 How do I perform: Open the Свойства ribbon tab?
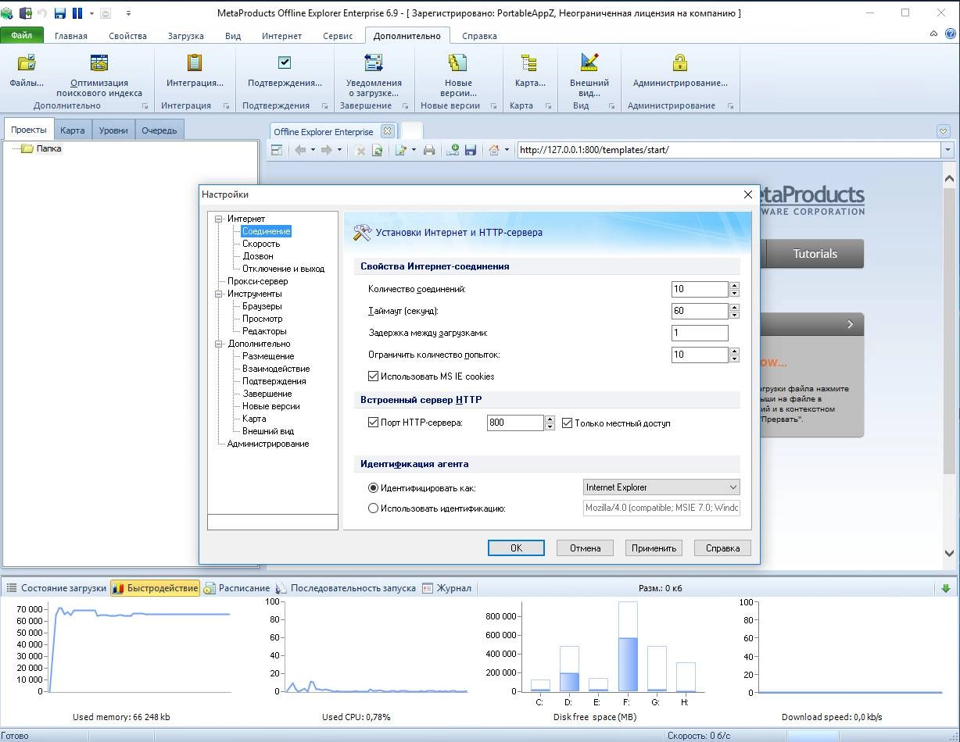tap(127, 36)
